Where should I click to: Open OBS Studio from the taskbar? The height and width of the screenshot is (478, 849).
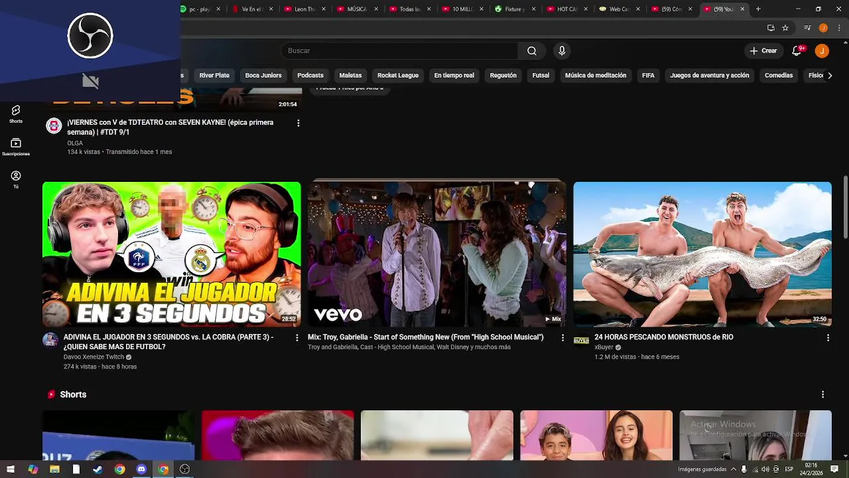(185, 469)
